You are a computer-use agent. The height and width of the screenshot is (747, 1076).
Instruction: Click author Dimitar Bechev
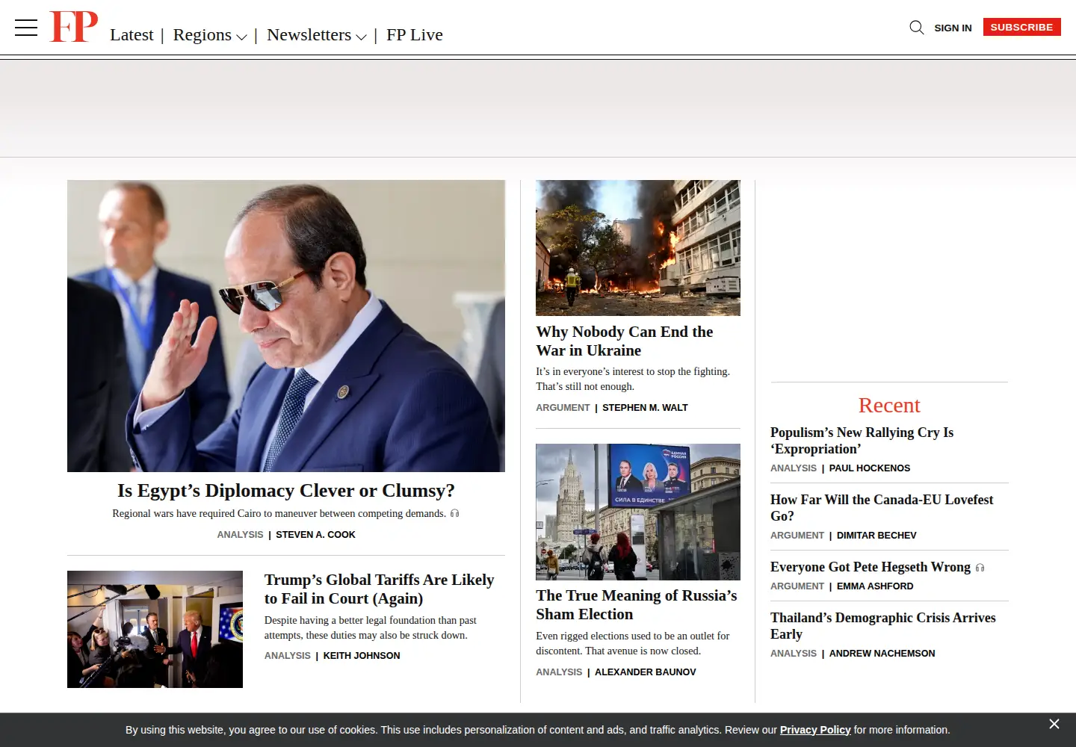(x=876, y=536)
